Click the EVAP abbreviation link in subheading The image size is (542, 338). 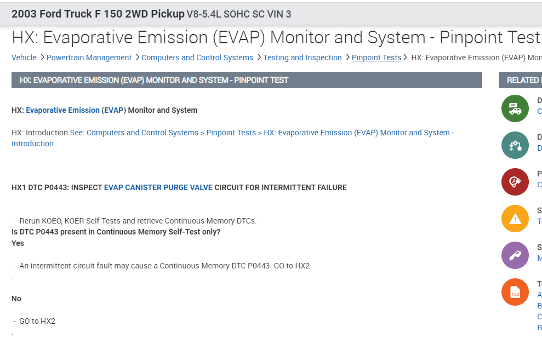pyautogui.click(x=113, y=110)
